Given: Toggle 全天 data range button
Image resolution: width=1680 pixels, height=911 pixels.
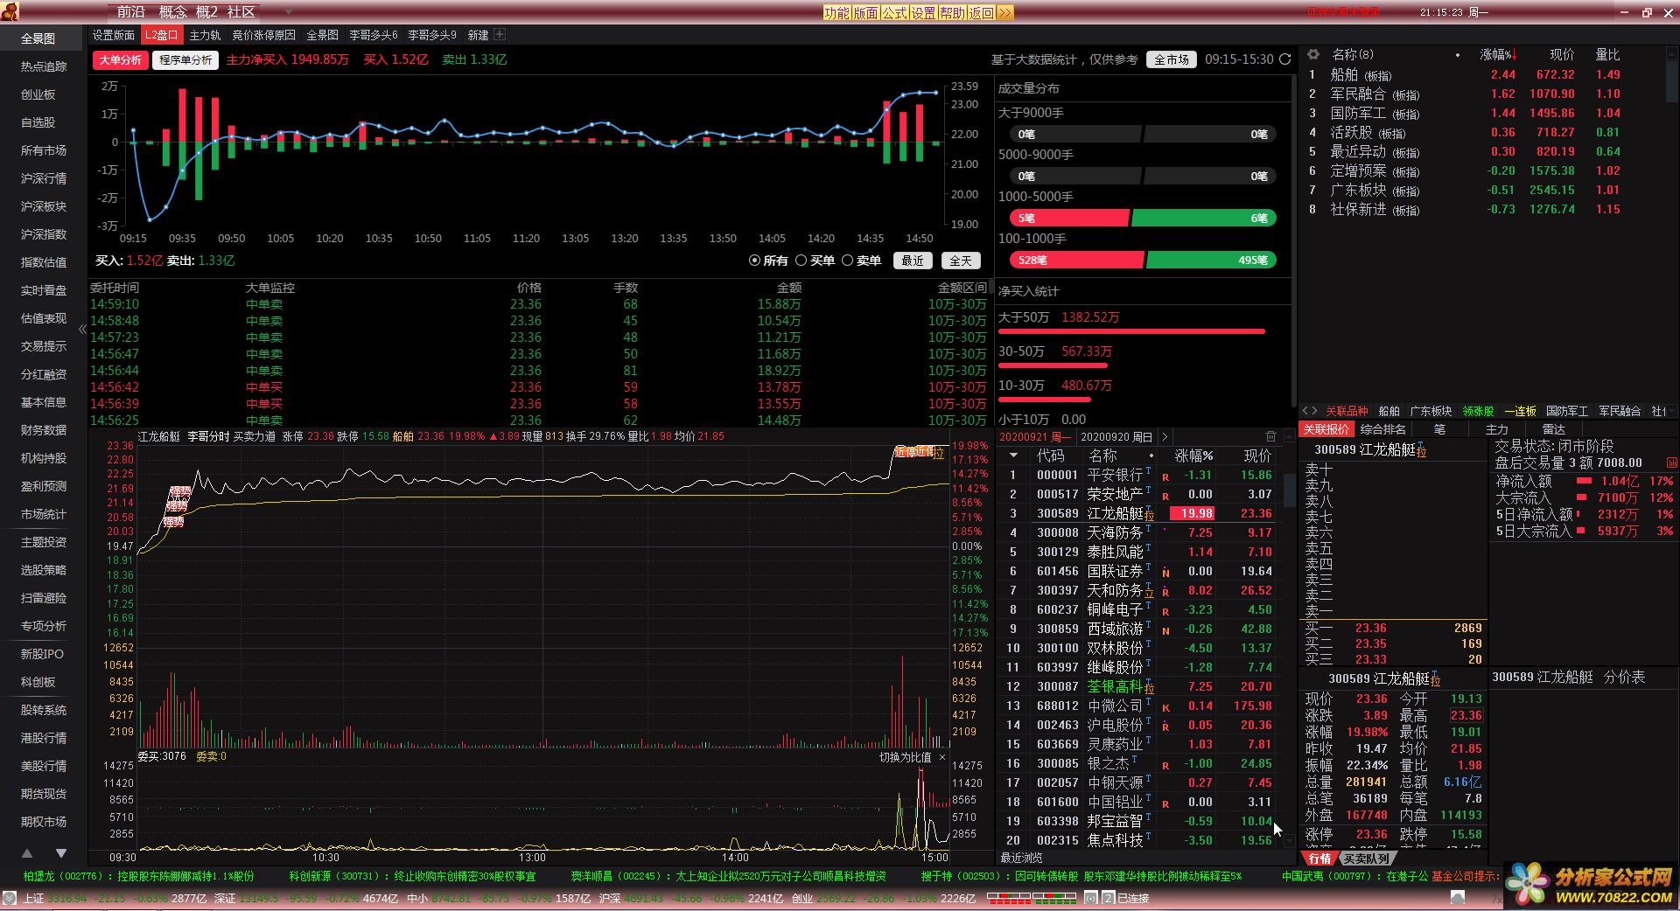Looking at the screenshot, I should [961, 261].
